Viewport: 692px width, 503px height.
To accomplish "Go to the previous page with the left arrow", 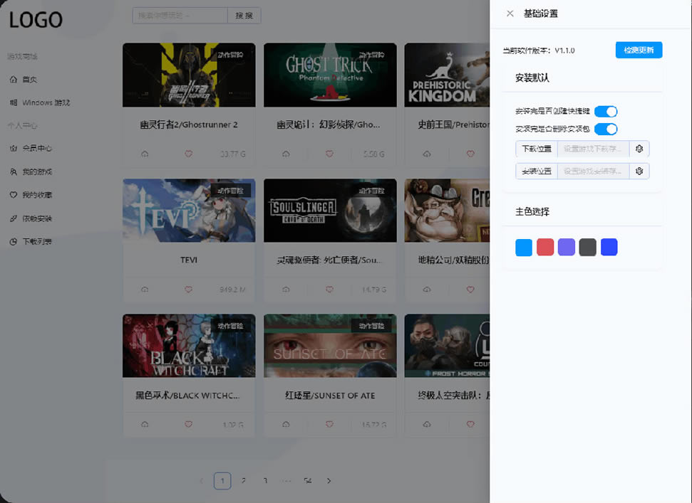I will point(201,481).
